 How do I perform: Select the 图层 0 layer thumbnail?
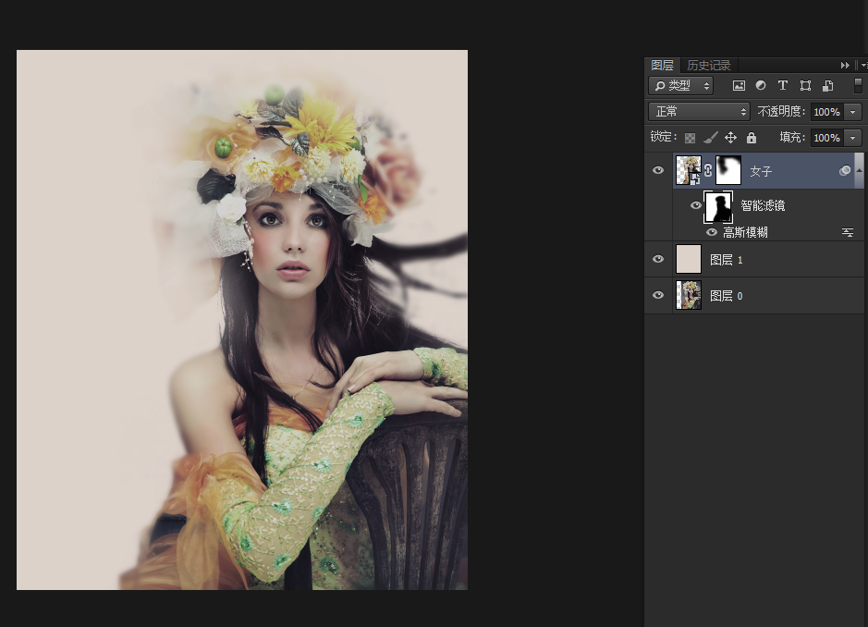click(x=689, y=296)
